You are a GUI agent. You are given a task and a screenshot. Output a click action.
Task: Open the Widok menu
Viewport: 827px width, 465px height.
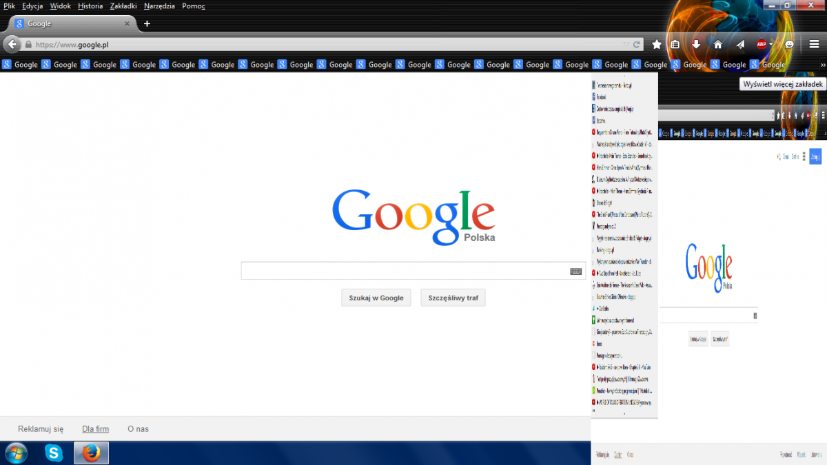pyautogui.click(x=61, y=6)
